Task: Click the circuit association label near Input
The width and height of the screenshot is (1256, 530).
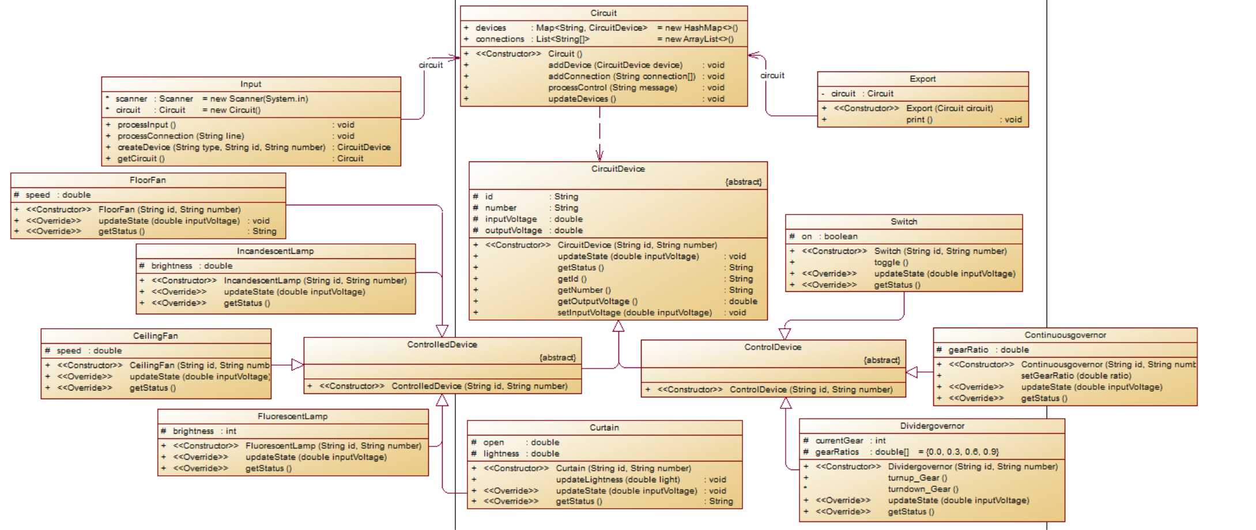Action: 431,65
